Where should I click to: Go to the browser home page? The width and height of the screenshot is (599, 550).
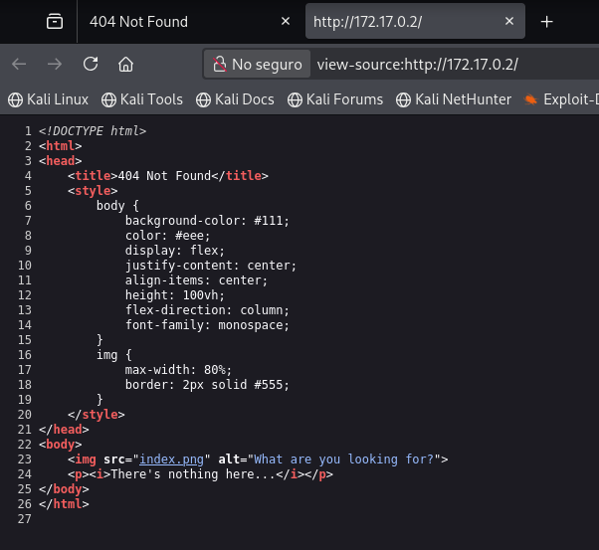click(x=125, y=65)
